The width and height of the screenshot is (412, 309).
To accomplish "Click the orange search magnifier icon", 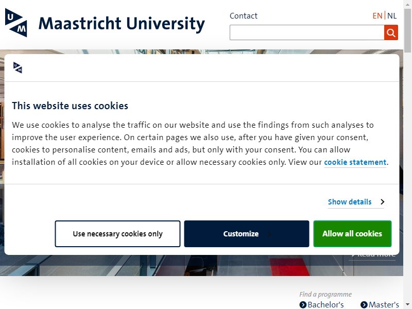I will pos(391,32).
